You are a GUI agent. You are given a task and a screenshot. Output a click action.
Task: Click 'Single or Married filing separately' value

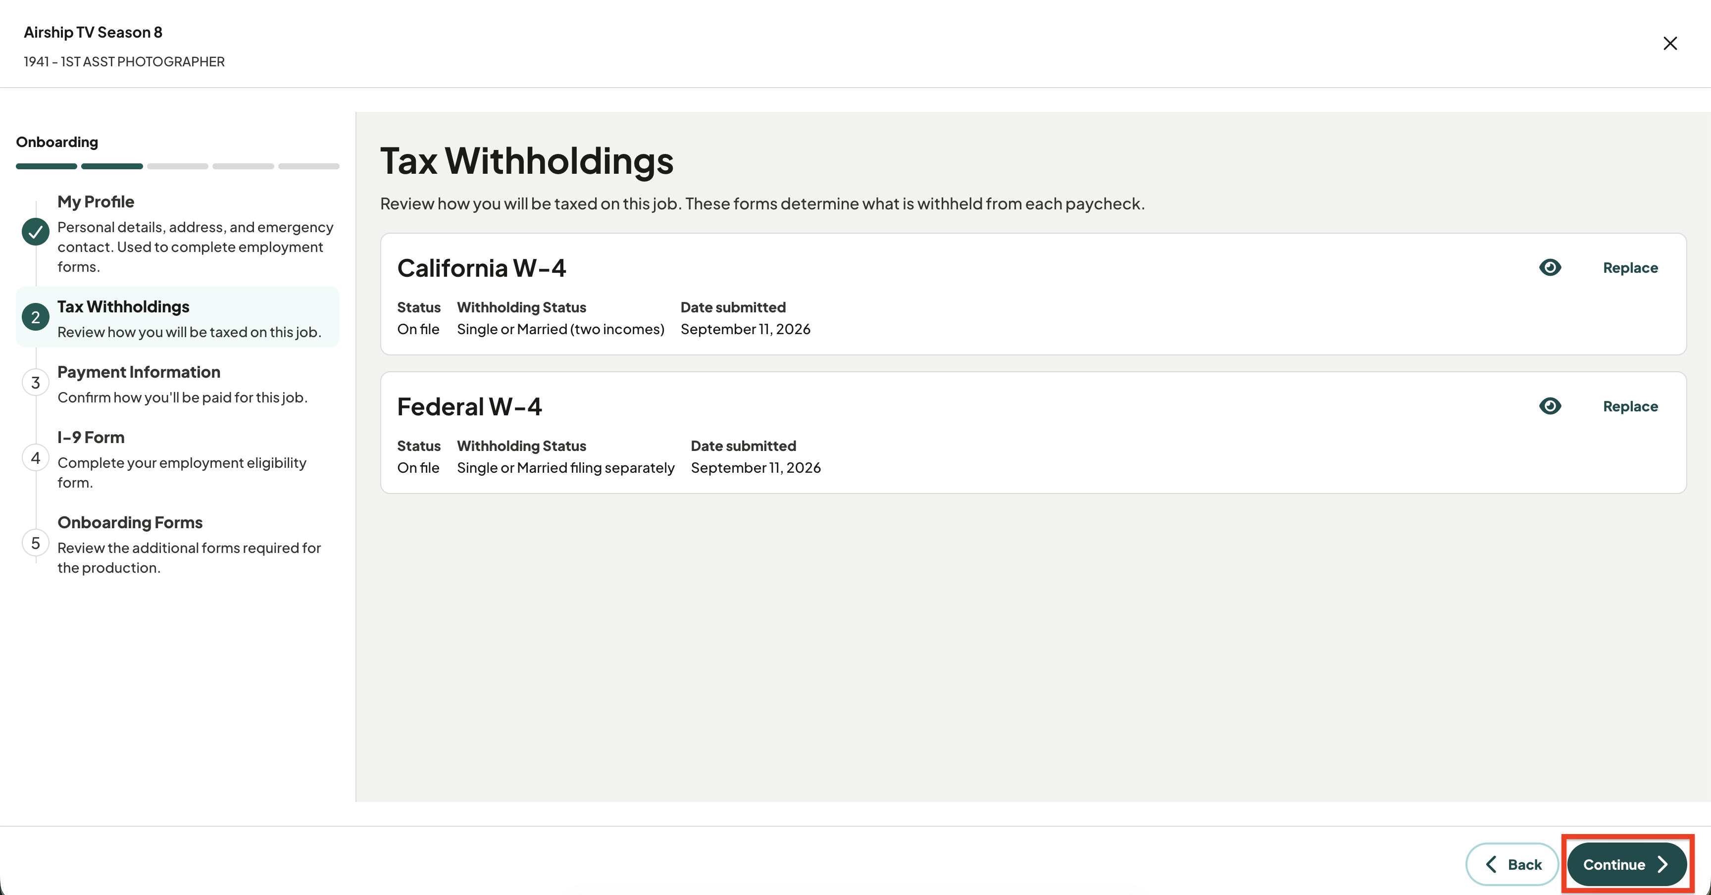[566, 468]
